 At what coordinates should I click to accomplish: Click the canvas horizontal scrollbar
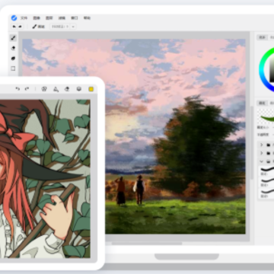(x=147, y=244)
